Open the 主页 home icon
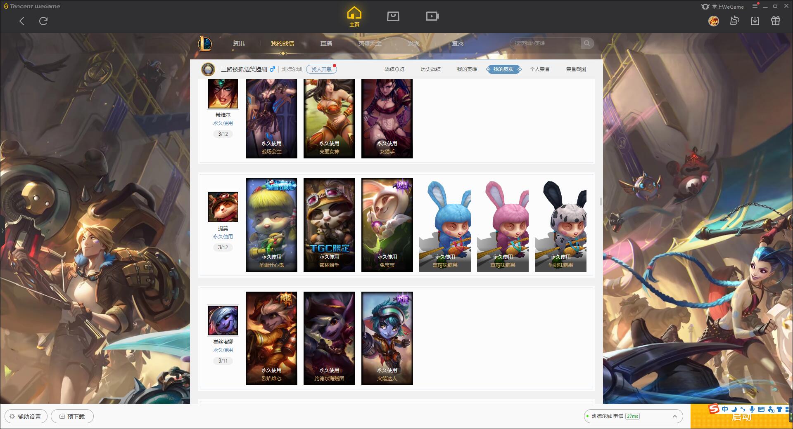 354,17
